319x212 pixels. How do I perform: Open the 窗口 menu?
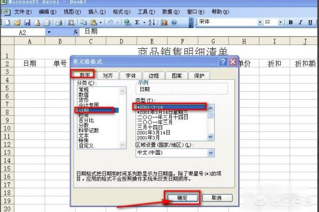[x=196, y=12]
